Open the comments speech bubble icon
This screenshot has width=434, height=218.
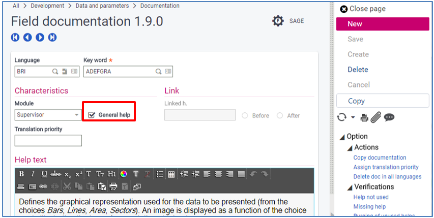[389, 117]
